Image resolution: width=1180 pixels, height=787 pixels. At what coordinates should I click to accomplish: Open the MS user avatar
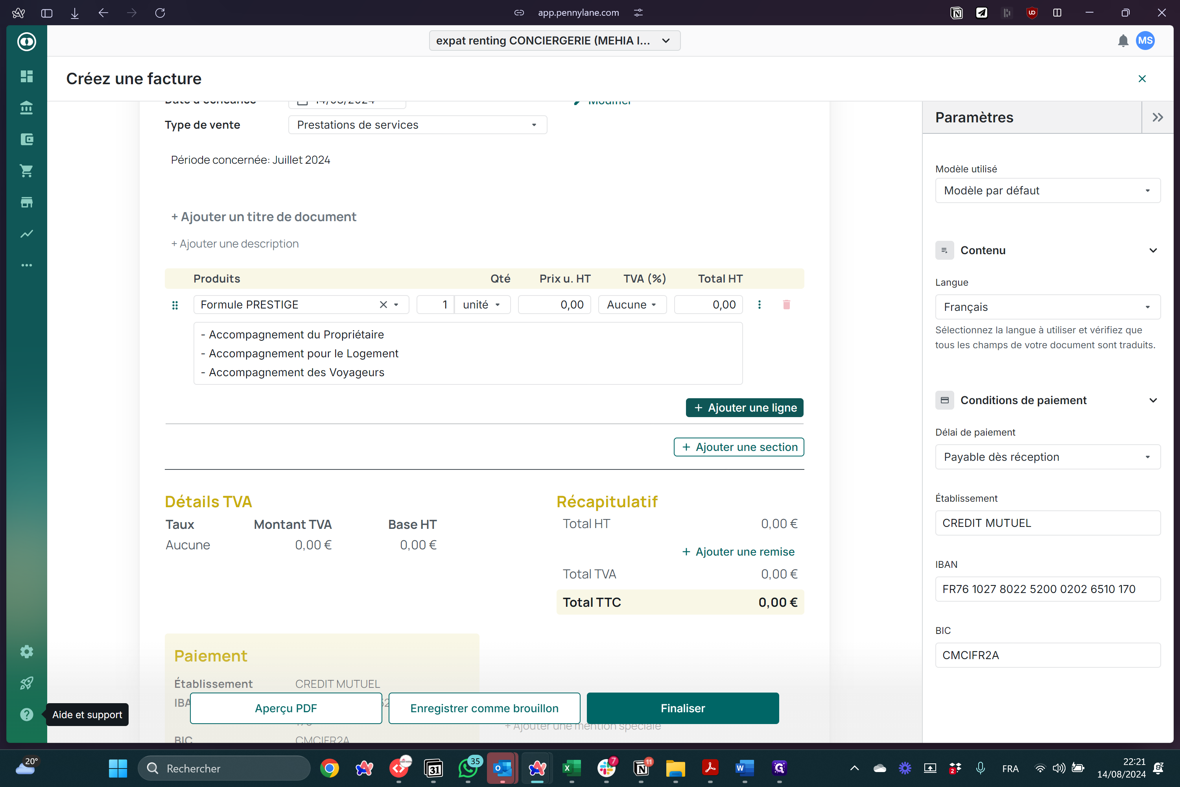[x=1145, y=41]
